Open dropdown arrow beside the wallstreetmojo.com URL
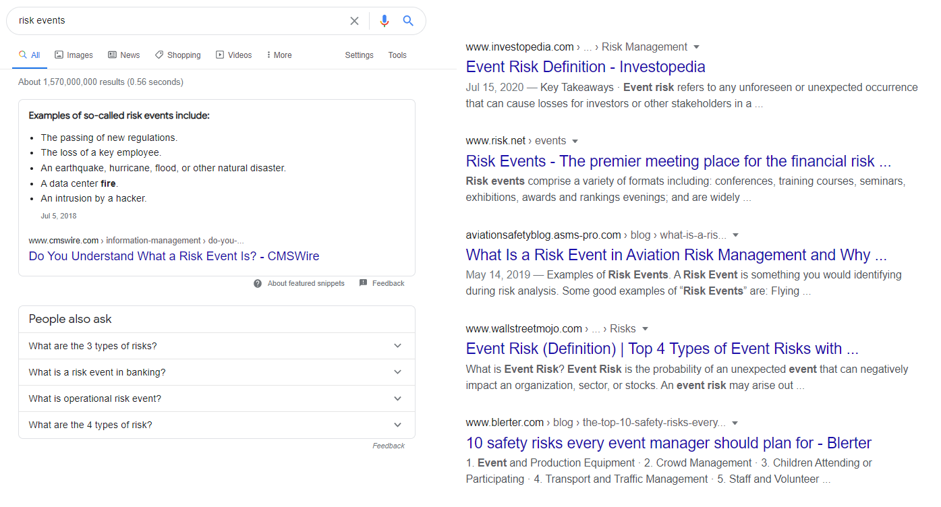941x507 pixels. pos(645,329)
